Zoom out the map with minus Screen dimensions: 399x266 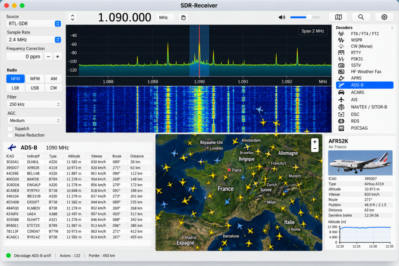[x=315, y=149]
